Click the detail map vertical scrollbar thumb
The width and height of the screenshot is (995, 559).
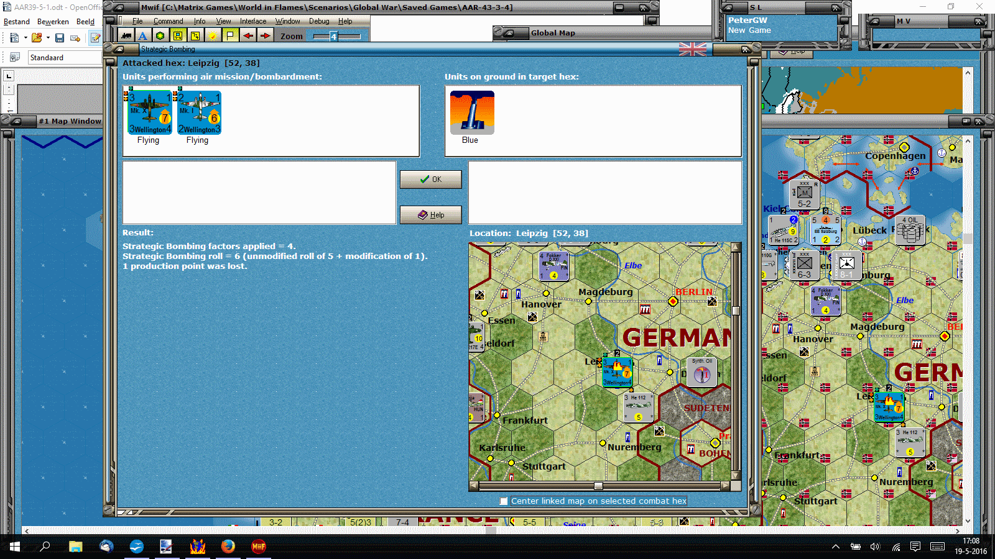736,311
